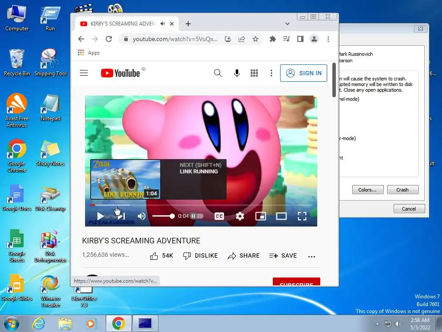442x332 pixels.
Task: Open Link Running next video thumbnail
Action: pos(126,179)
